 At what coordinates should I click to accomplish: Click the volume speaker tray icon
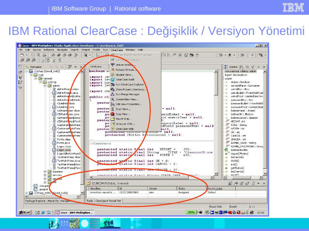(247, 212)
